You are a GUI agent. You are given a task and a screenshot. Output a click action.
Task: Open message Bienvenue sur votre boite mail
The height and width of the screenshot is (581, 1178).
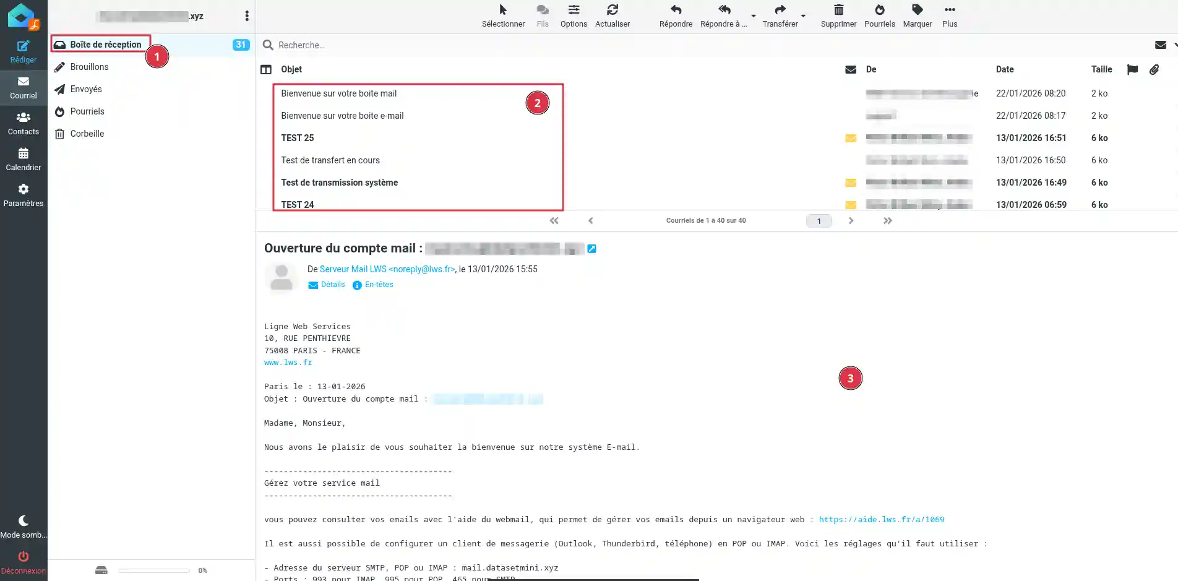(339, 93)
